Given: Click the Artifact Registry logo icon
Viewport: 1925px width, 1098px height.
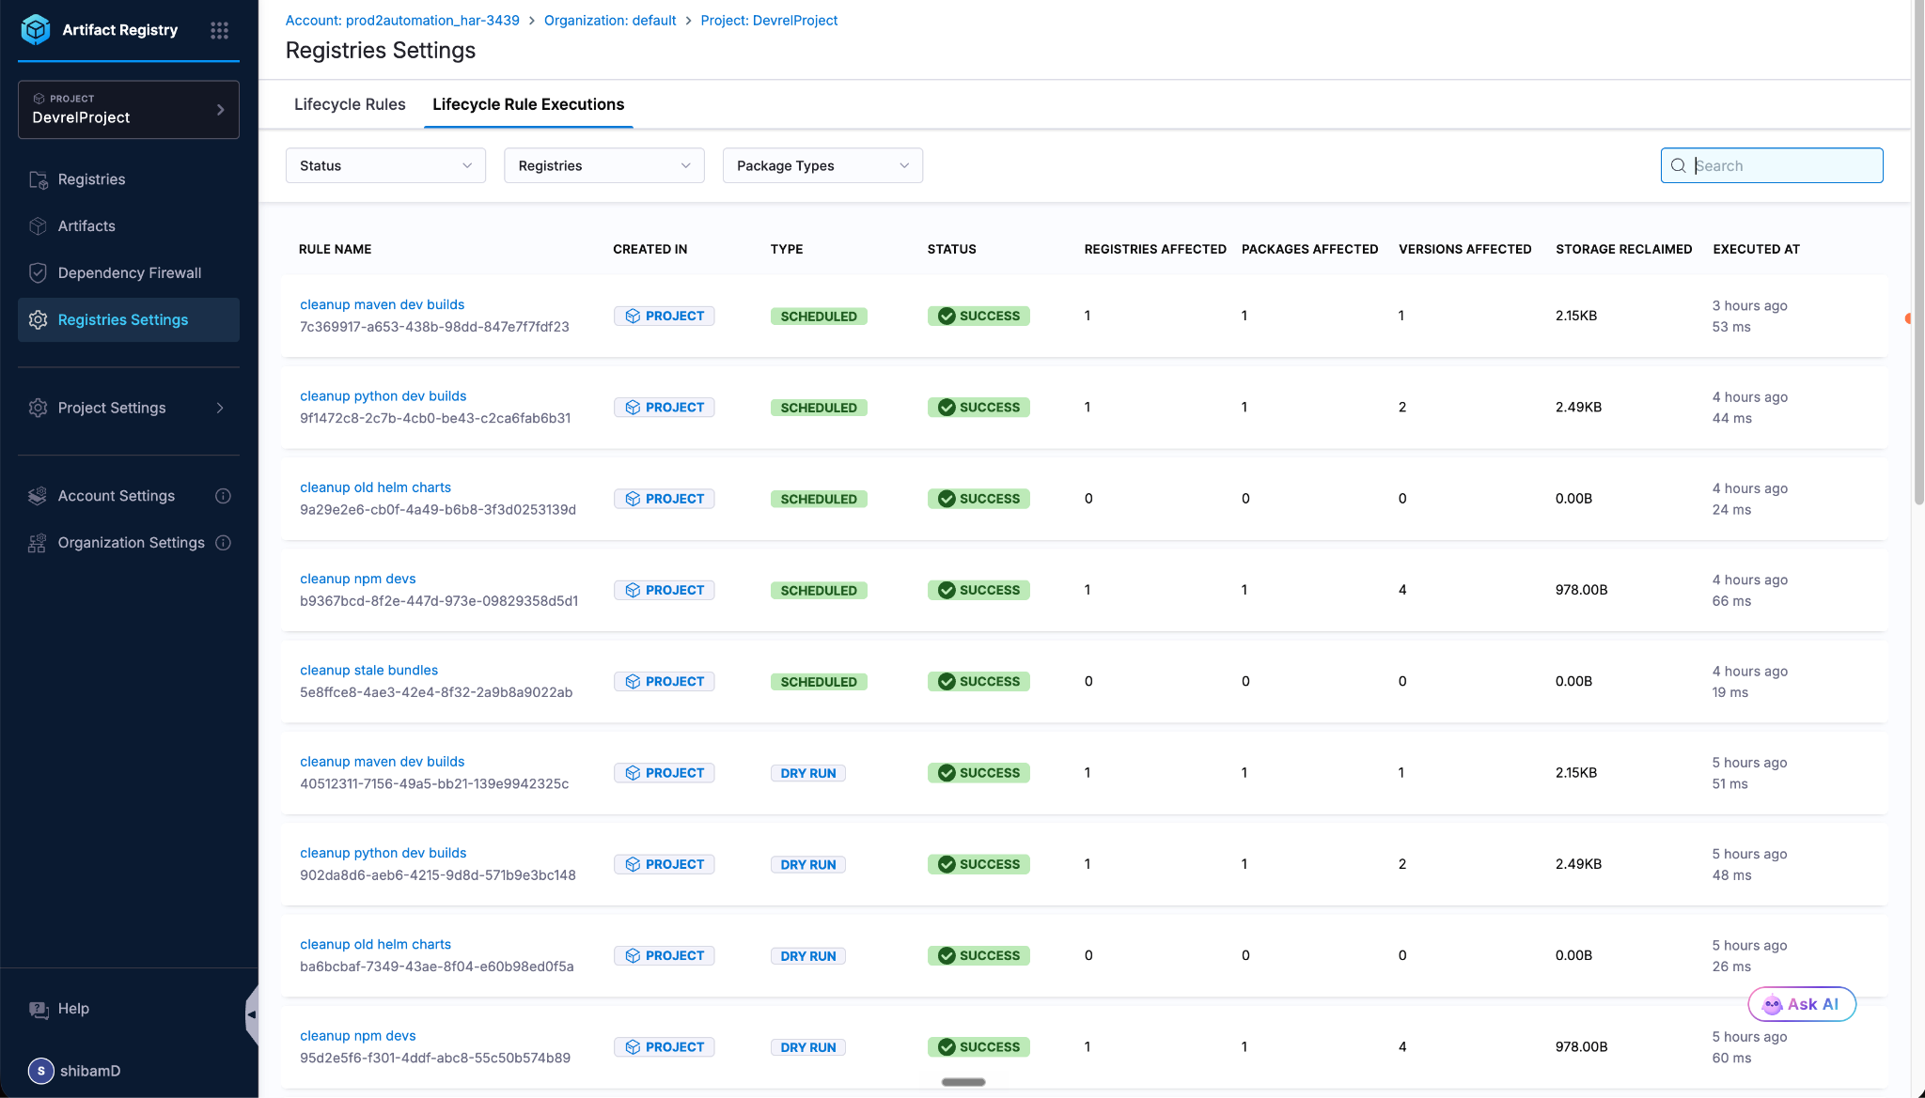Looking at the screenshot, I should (36, 30).
